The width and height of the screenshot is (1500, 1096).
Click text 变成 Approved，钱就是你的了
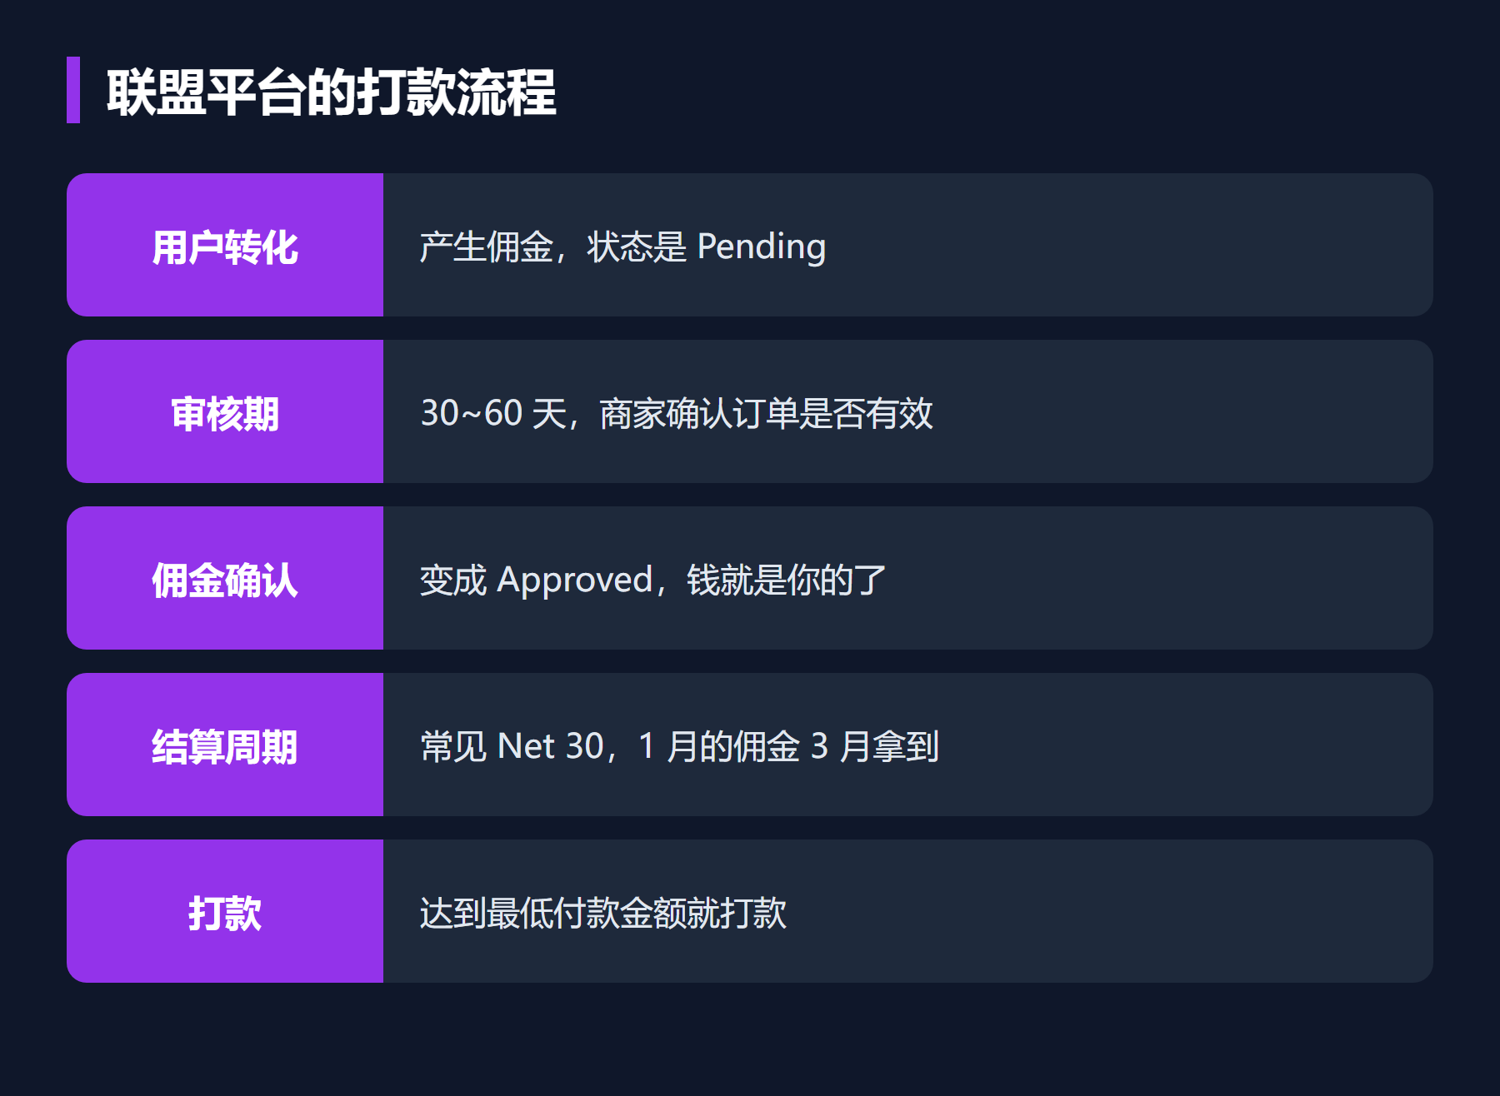pos(652,580)
